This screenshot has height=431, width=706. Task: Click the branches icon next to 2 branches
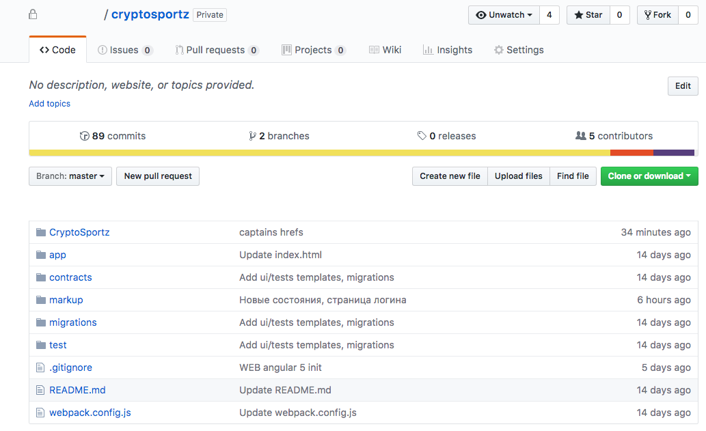click(253, 136)
